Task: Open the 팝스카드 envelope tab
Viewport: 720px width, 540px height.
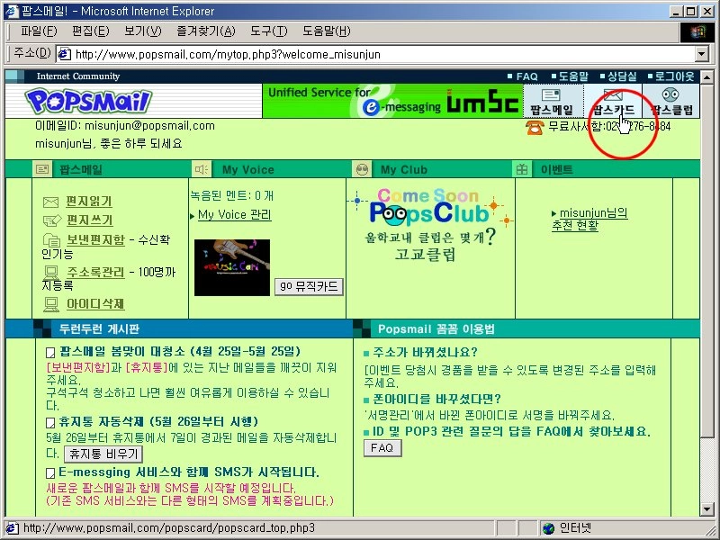Action: tap(613, 101)
